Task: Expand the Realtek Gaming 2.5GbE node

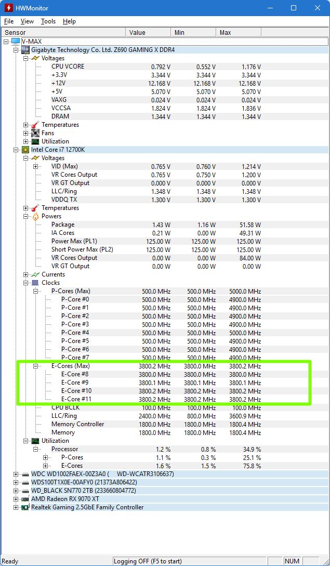Action: 16,507
